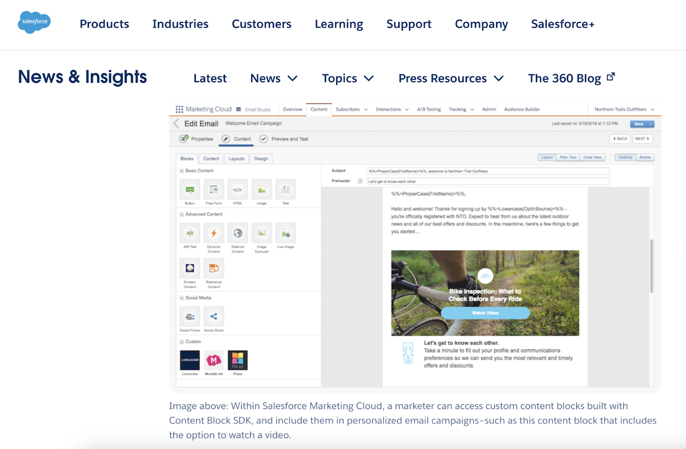
Task: Collapse the Advanced Content section
Action: [182, 214]
